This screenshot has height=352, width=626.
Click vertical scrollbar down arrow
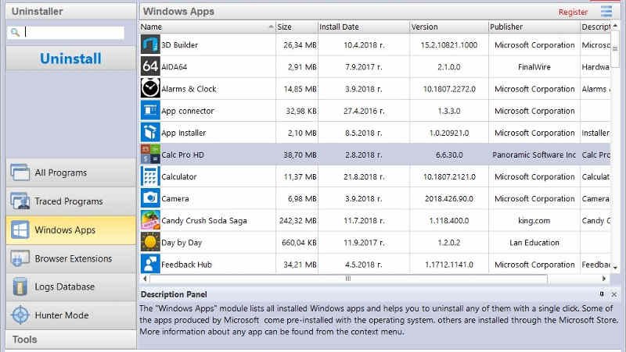coord(615,268)
